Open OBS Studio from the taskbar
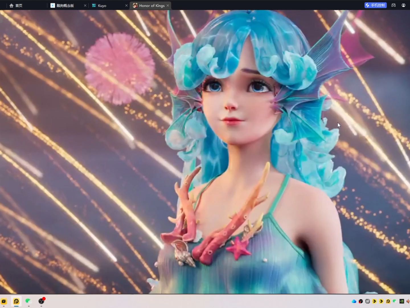 (x=42, y=301)
